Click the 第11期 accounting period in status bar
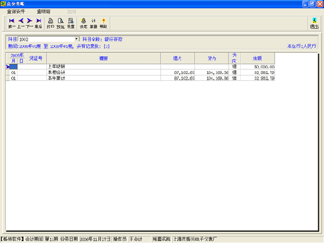Image resolution: width=324 pixels, height=243 pixels. pos(51,239)
